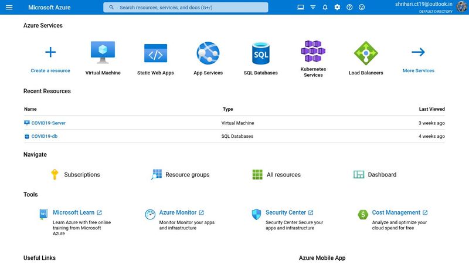The image size is (469, 264).
Task: Click the Cost Management dollar icon
Action: (363, 215)
